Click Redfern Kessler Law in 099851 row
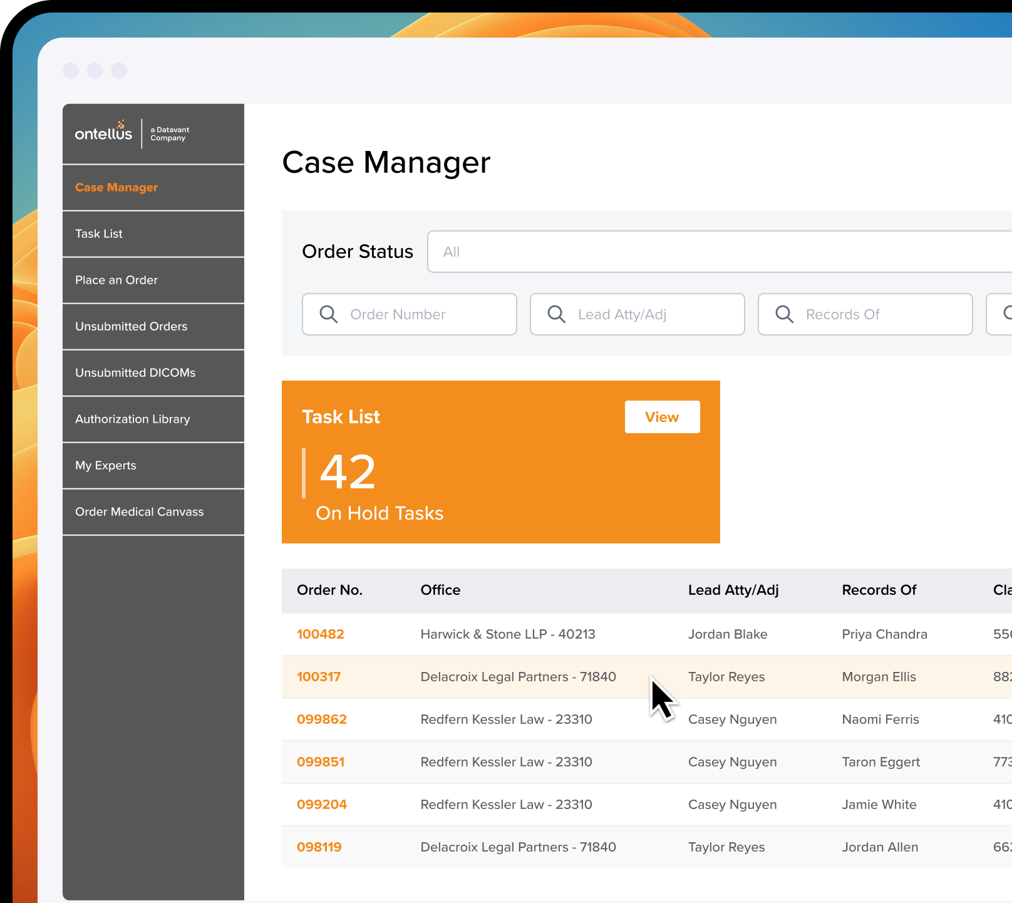This screenshot has width=1012, height=903. point(506,762)
